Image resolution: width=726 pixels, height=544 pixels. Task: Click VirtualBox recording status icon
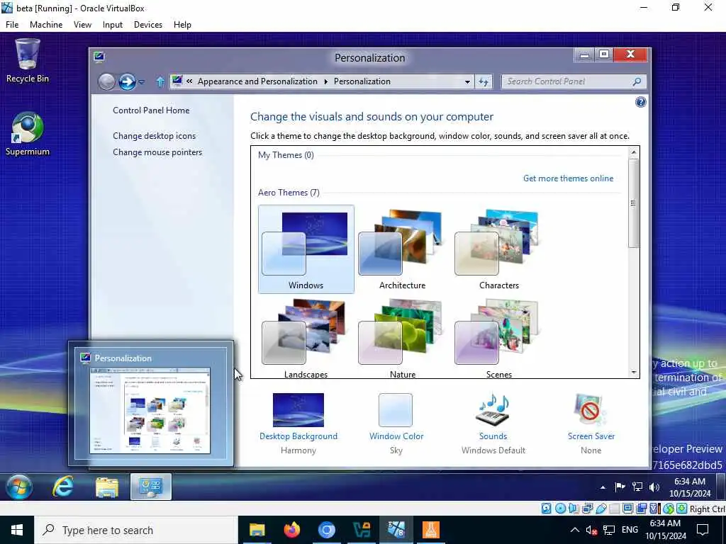click(641, 509)
